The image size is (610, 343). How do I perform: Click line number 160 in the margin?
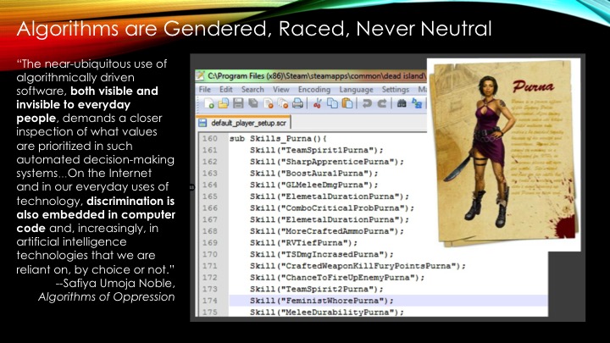click(210, 138)
